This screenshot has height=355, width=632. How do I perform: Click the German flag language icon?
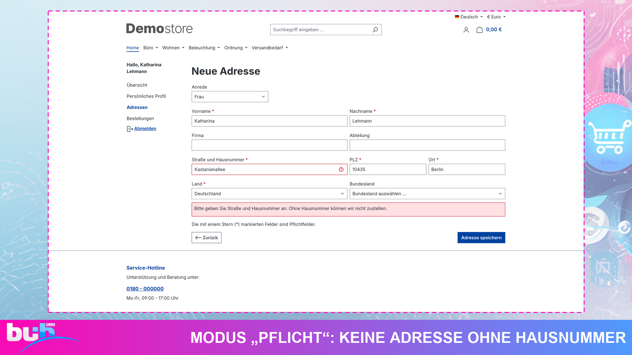tap(457, 17)
